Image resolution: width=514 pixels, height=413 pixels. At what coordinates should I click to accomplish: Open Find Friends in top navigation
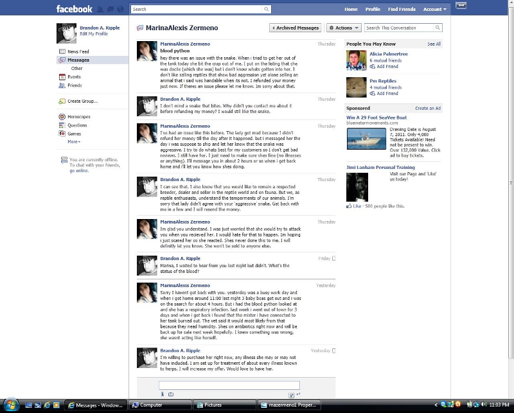[x=402, y=9]
